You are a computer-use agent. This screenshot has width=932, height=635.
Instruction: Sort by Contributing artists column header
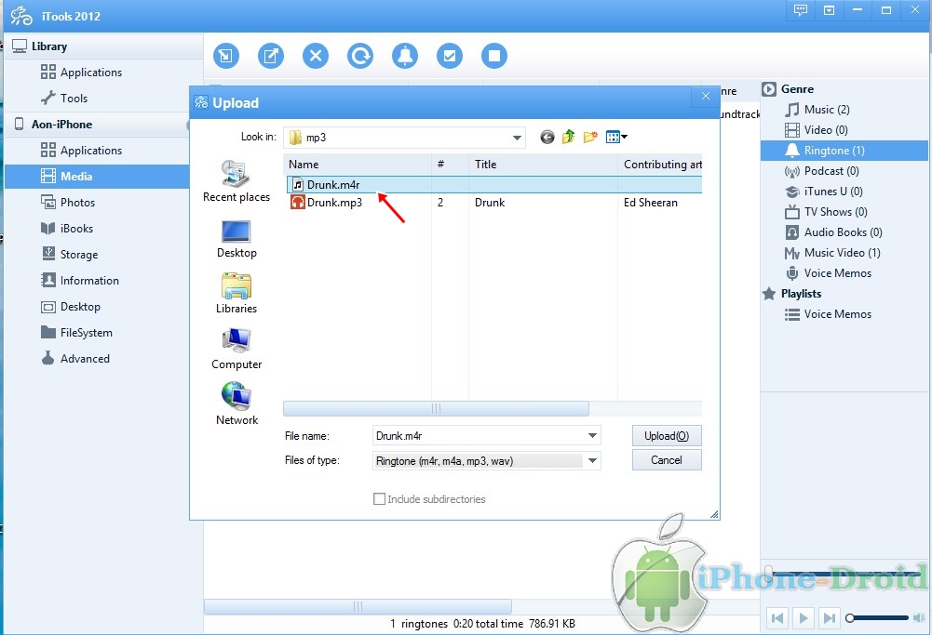662,165
